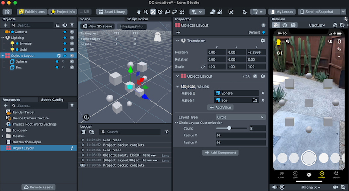Add new object with plus icon in Objects panel

coord(5,25)
